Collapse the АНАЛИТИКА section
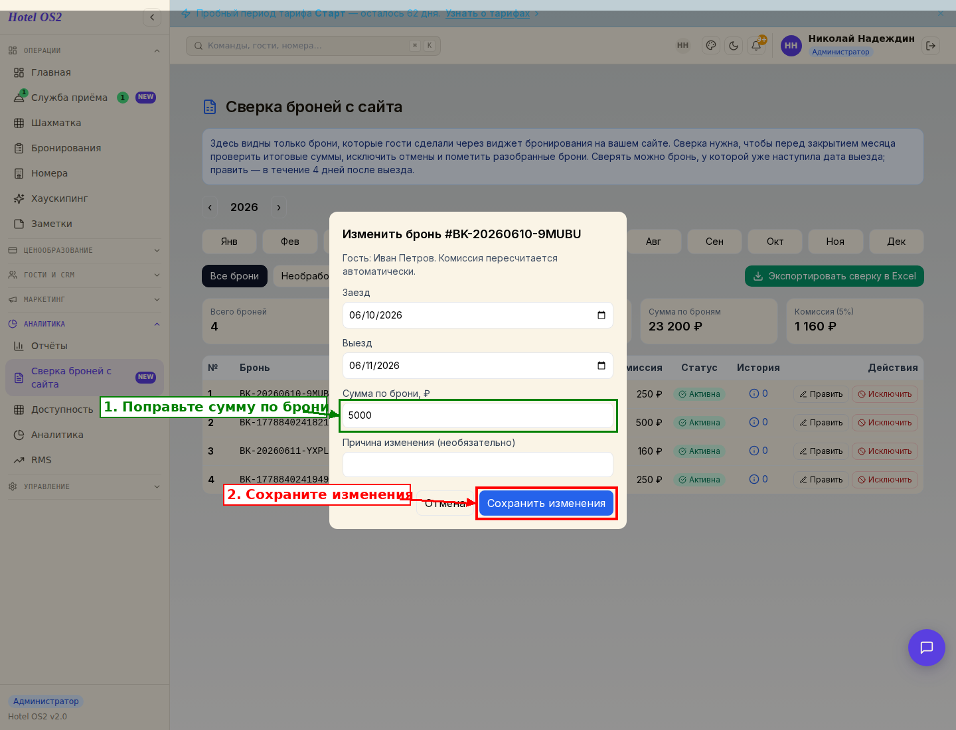Screen dimensions: 956x730 tap(85, 324)
